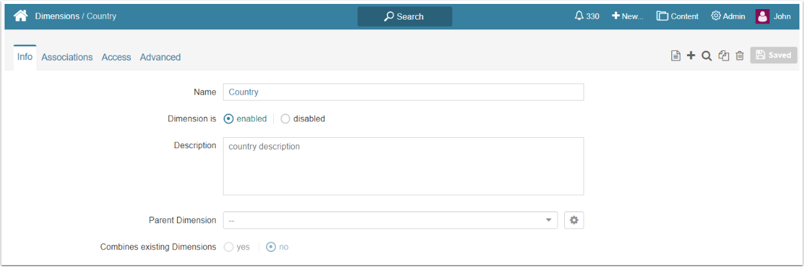The height and width of the screenshot is (267, 804).
Task: Switch to the Associations tab
Action: click(67, 57)
